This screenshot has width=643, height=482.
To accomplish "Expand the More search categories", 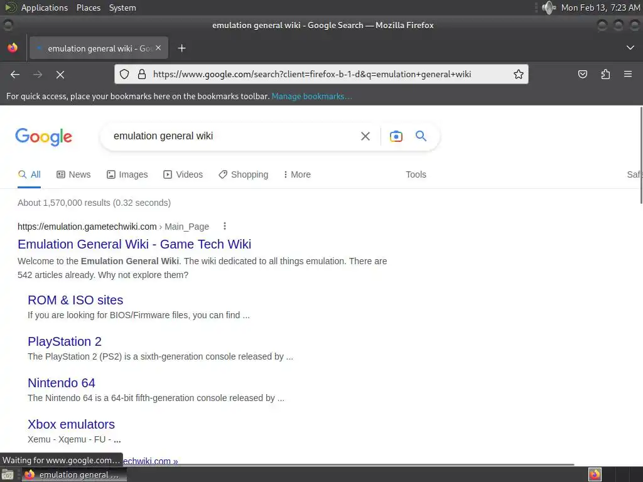I will point(297,174).
